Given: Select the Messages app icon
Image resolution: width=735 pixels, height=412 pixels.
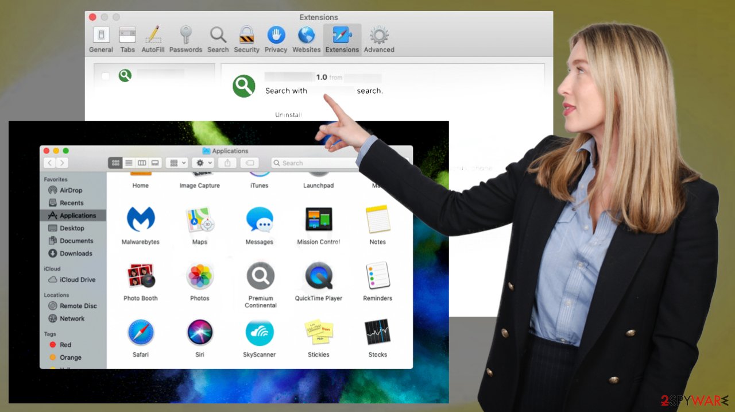Looking at the screenshot, I should (260, 220).
